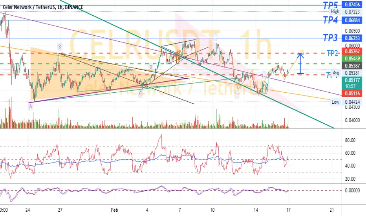Click the Low marker label
366x216 pixels.
coord(335,102)
